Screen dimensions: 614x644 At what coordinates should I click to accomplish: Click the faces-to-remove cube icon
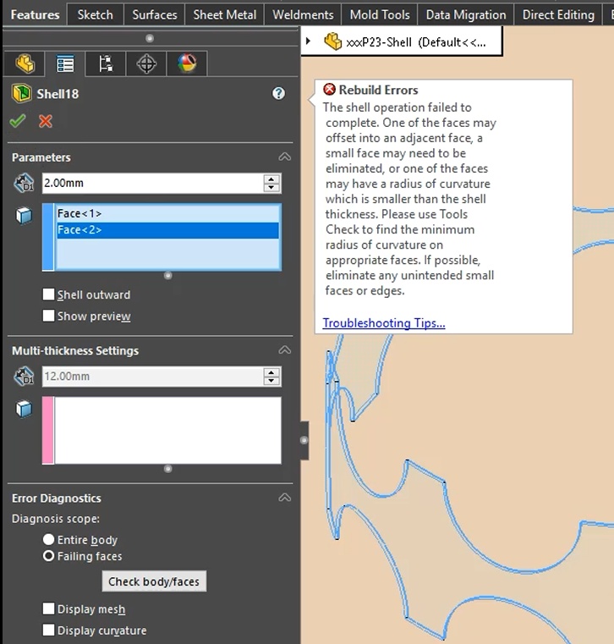[24, 215]
